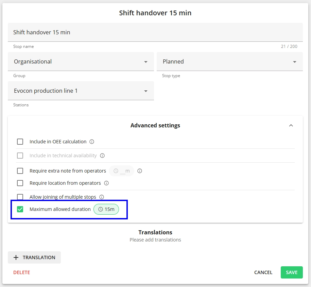Click the Maximum allowed duration label
This screenshot has height=287, width=311.
tap(60, 209)
